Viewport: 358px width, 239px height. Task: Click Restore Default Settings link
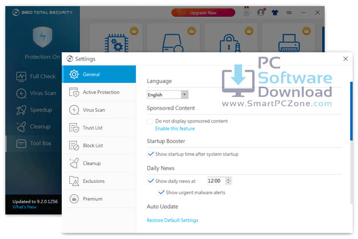point(173,220)
